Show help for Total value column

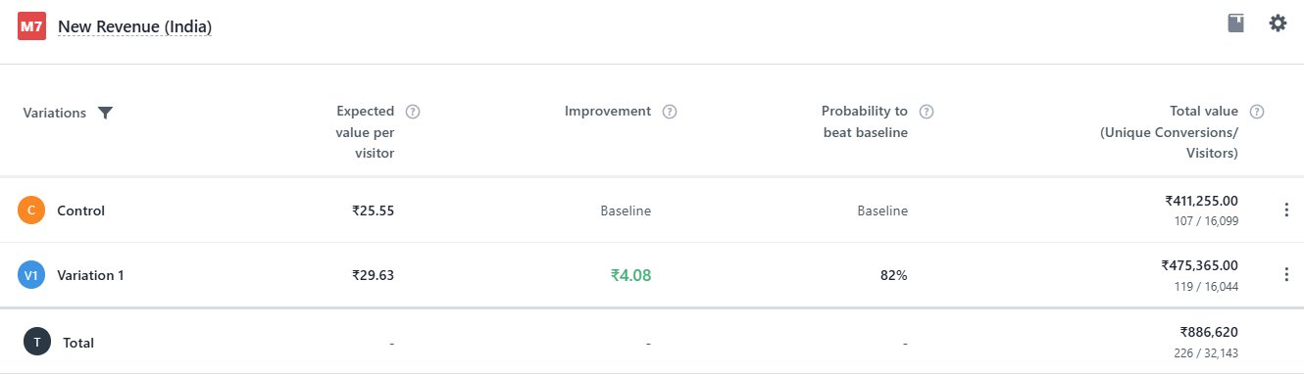click(x=1257, y=112)
